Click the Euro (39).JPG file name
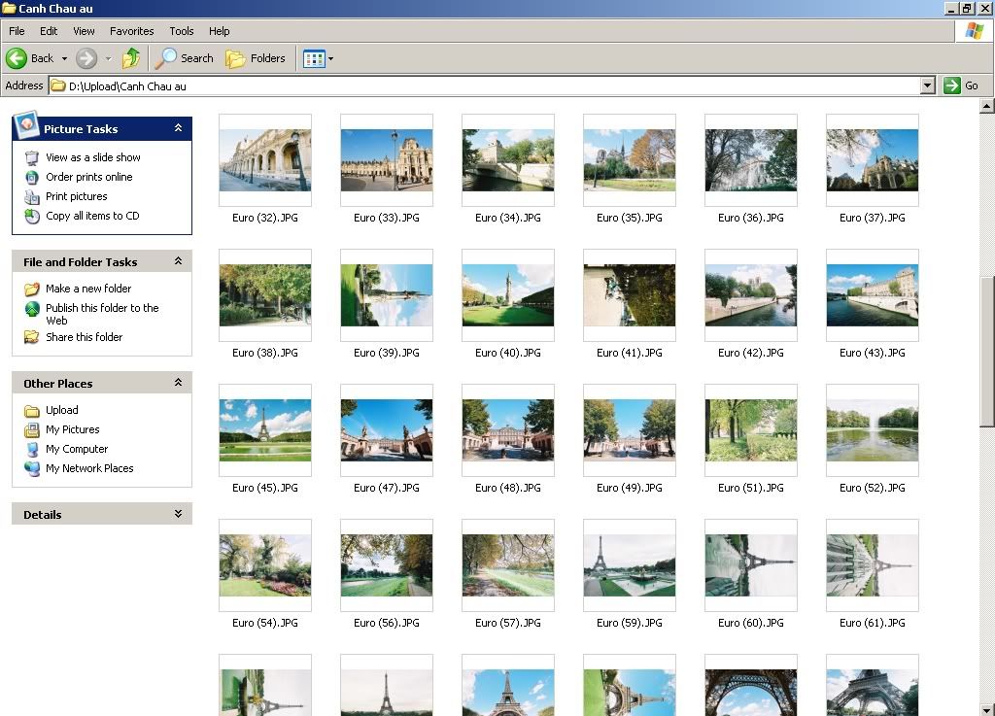The image size is (995, 716). [387, 353]
